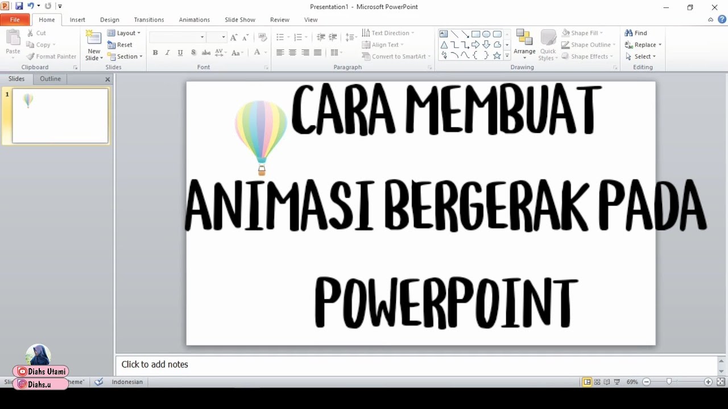Click the spell check icon in status bar
This screenshot has width=728, height=409.
click(99, 382)
